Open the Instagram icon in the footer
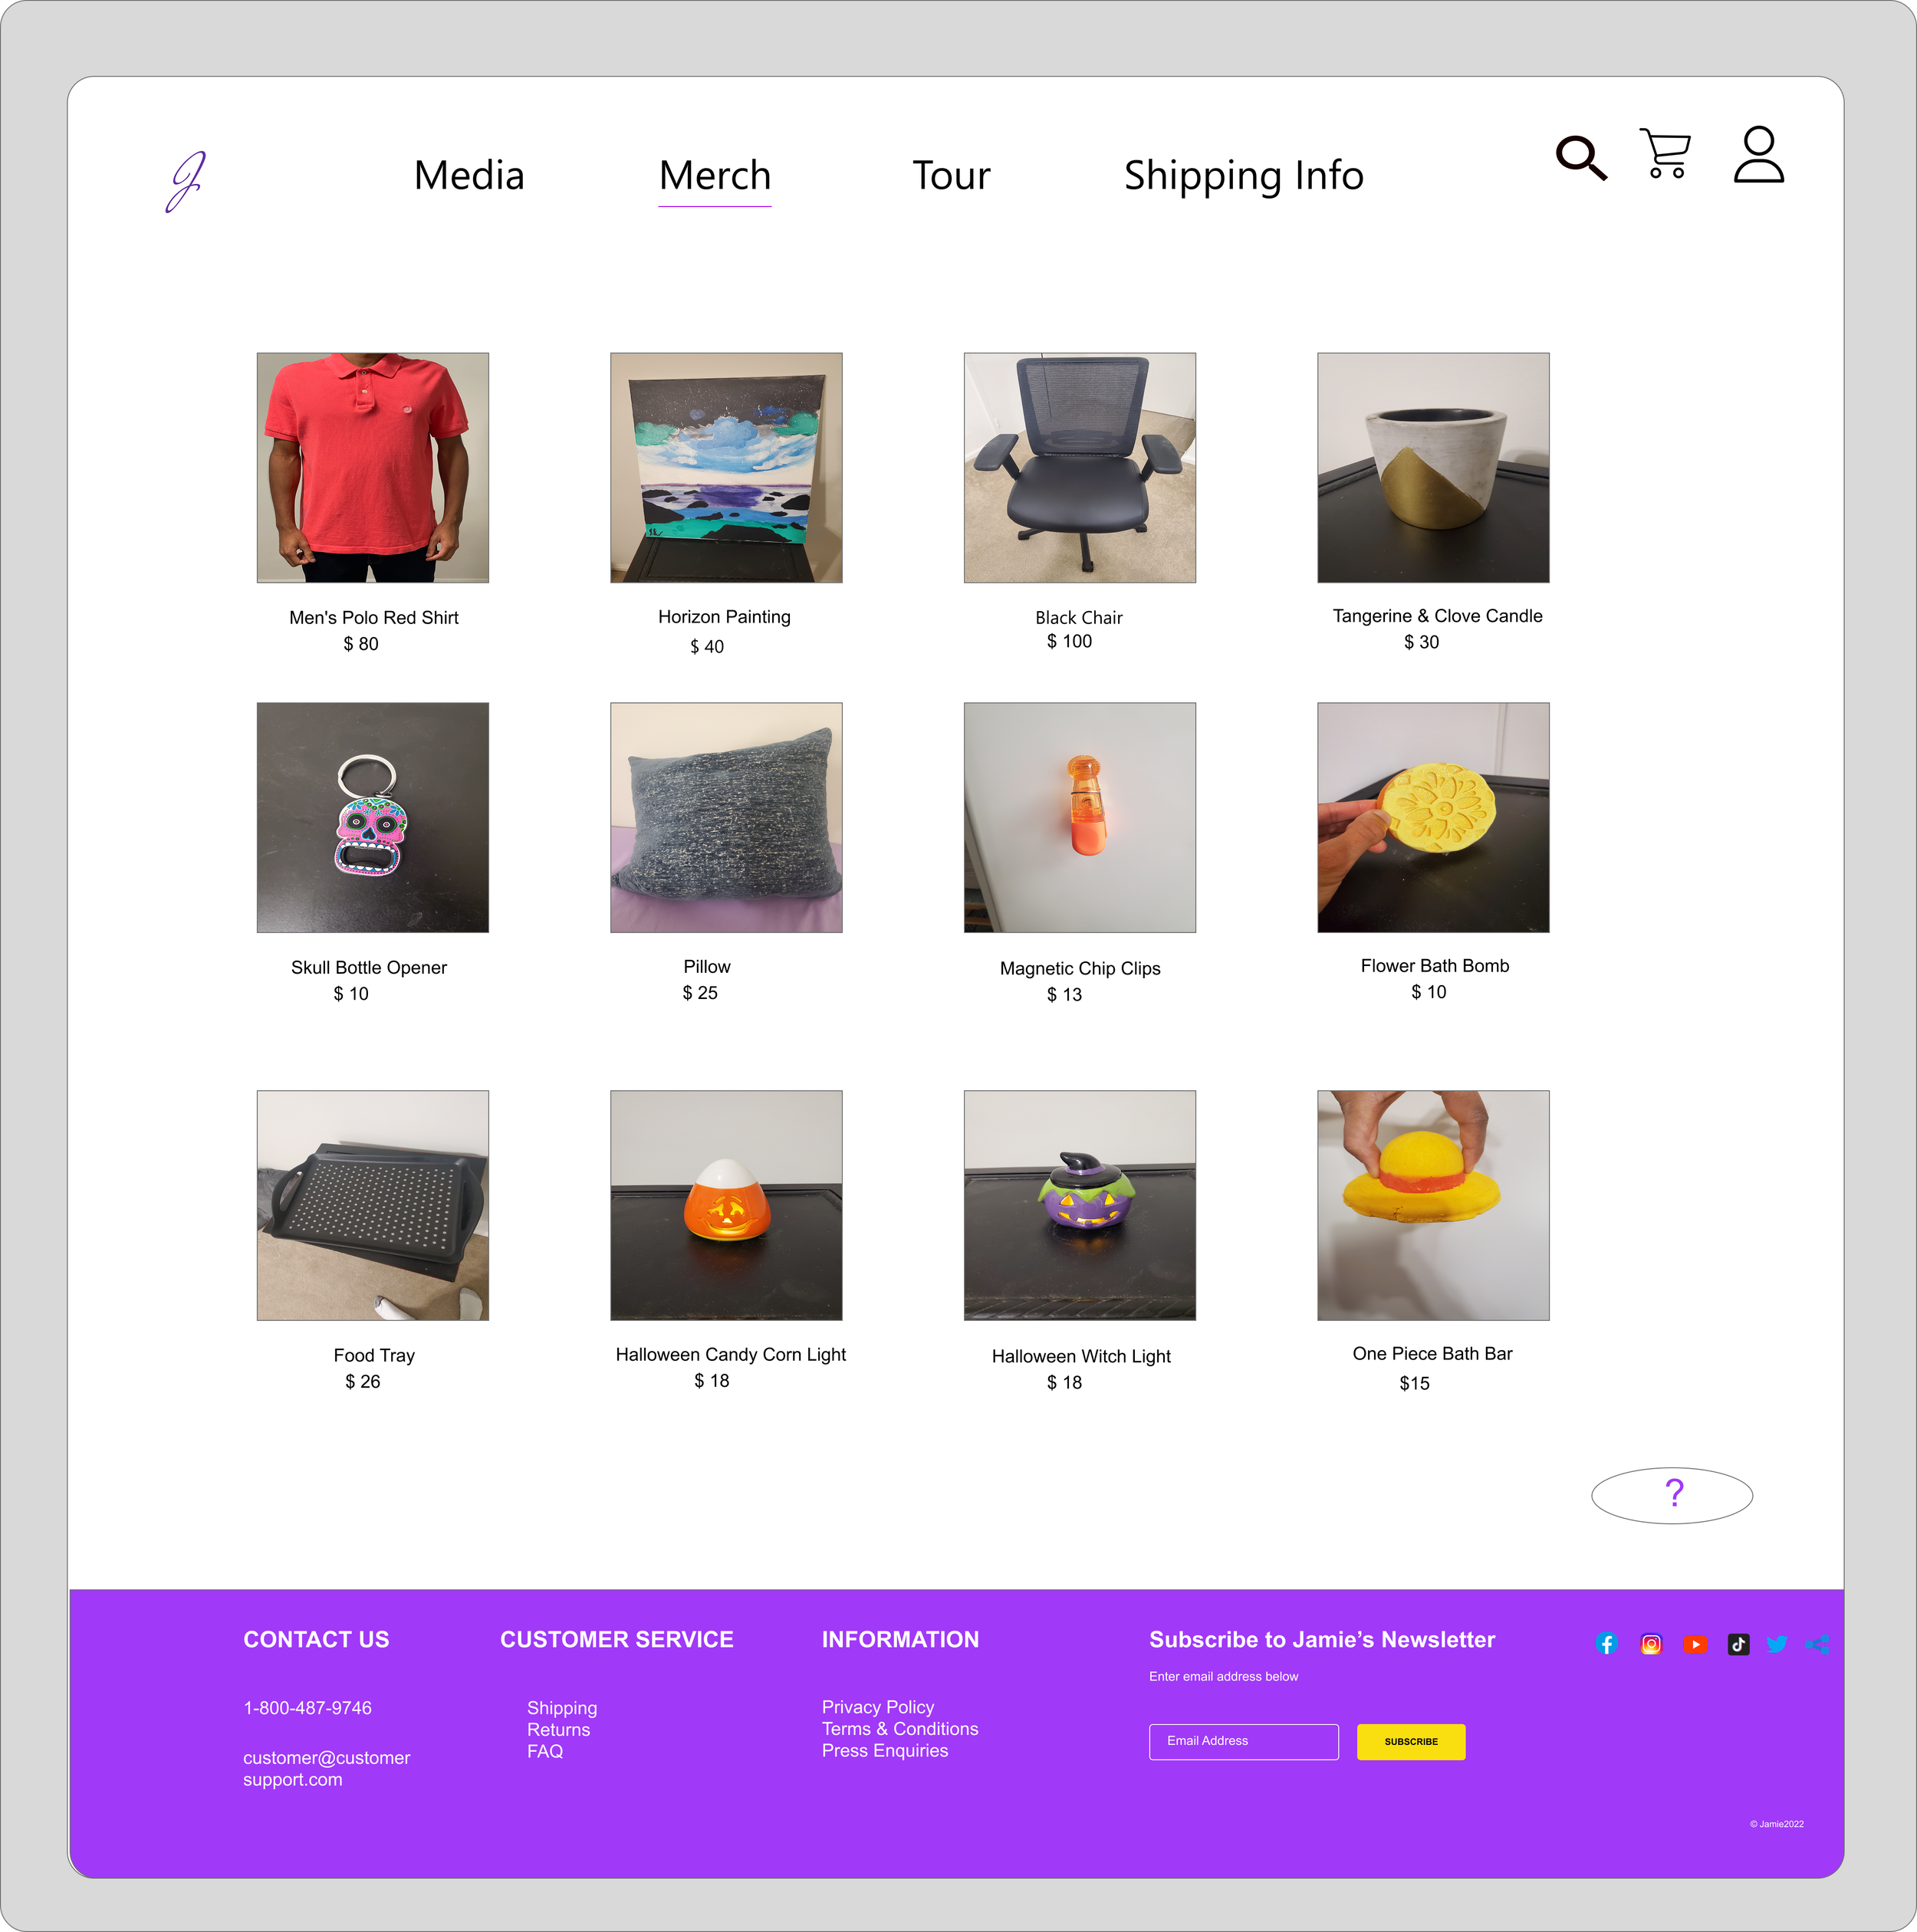This screenshot has height=1932, width=1917. click(x=1651, y=1644)
